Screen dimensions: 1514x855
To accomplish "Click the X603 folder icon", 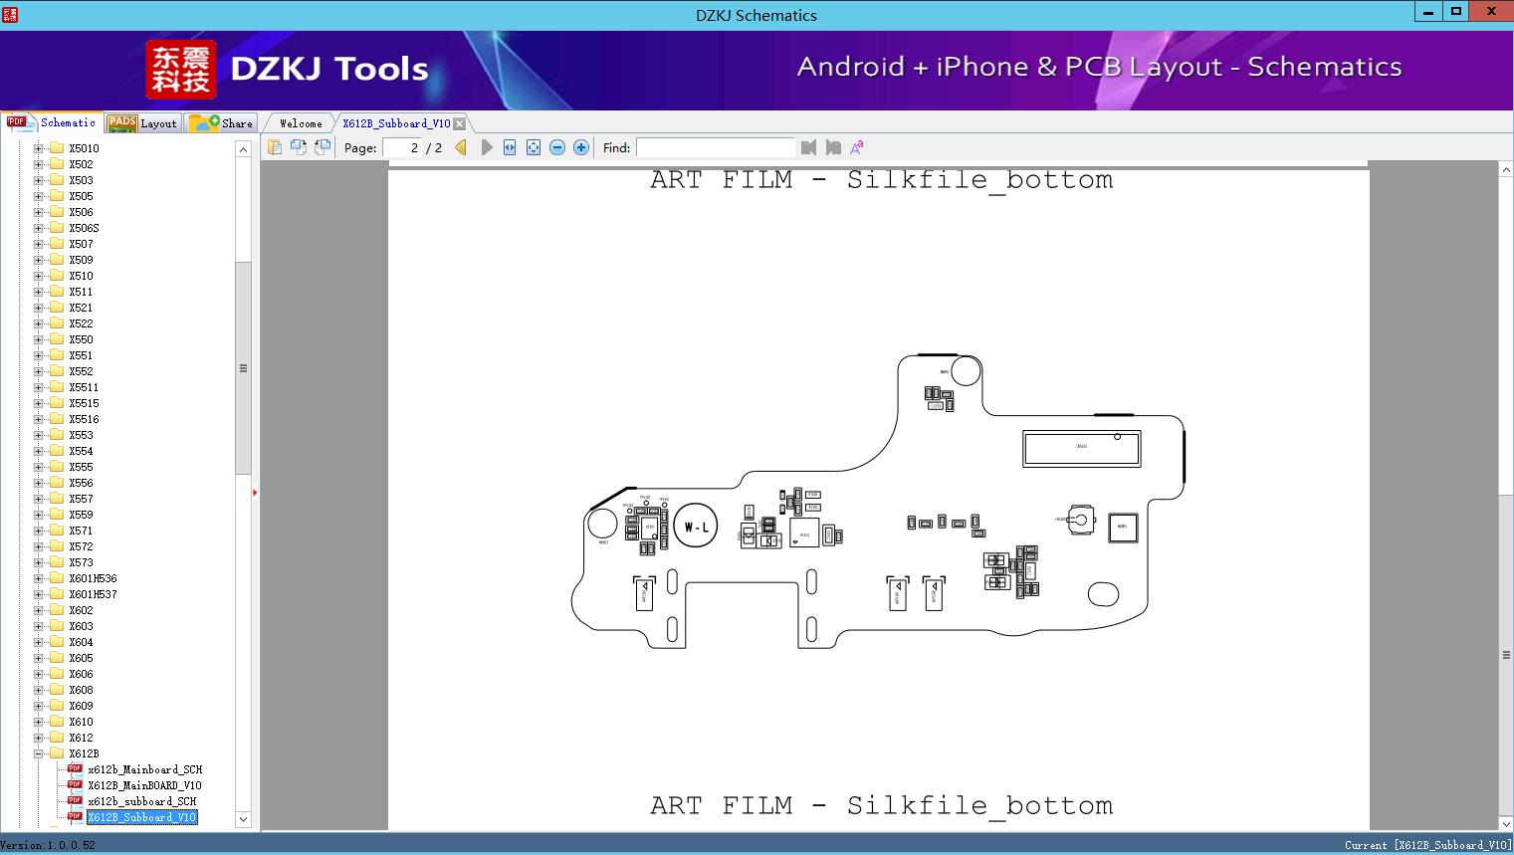I will pyautogui.click(x=57, y=626).
